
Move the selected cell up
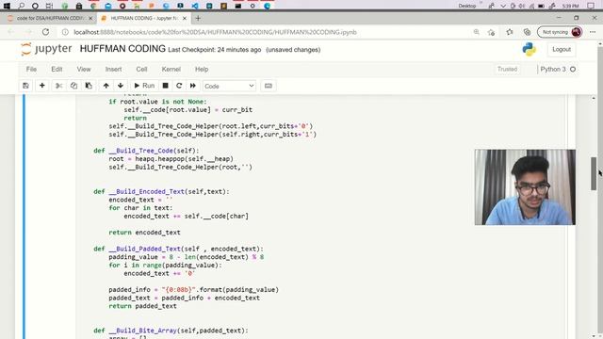click(x=106, y=86)
